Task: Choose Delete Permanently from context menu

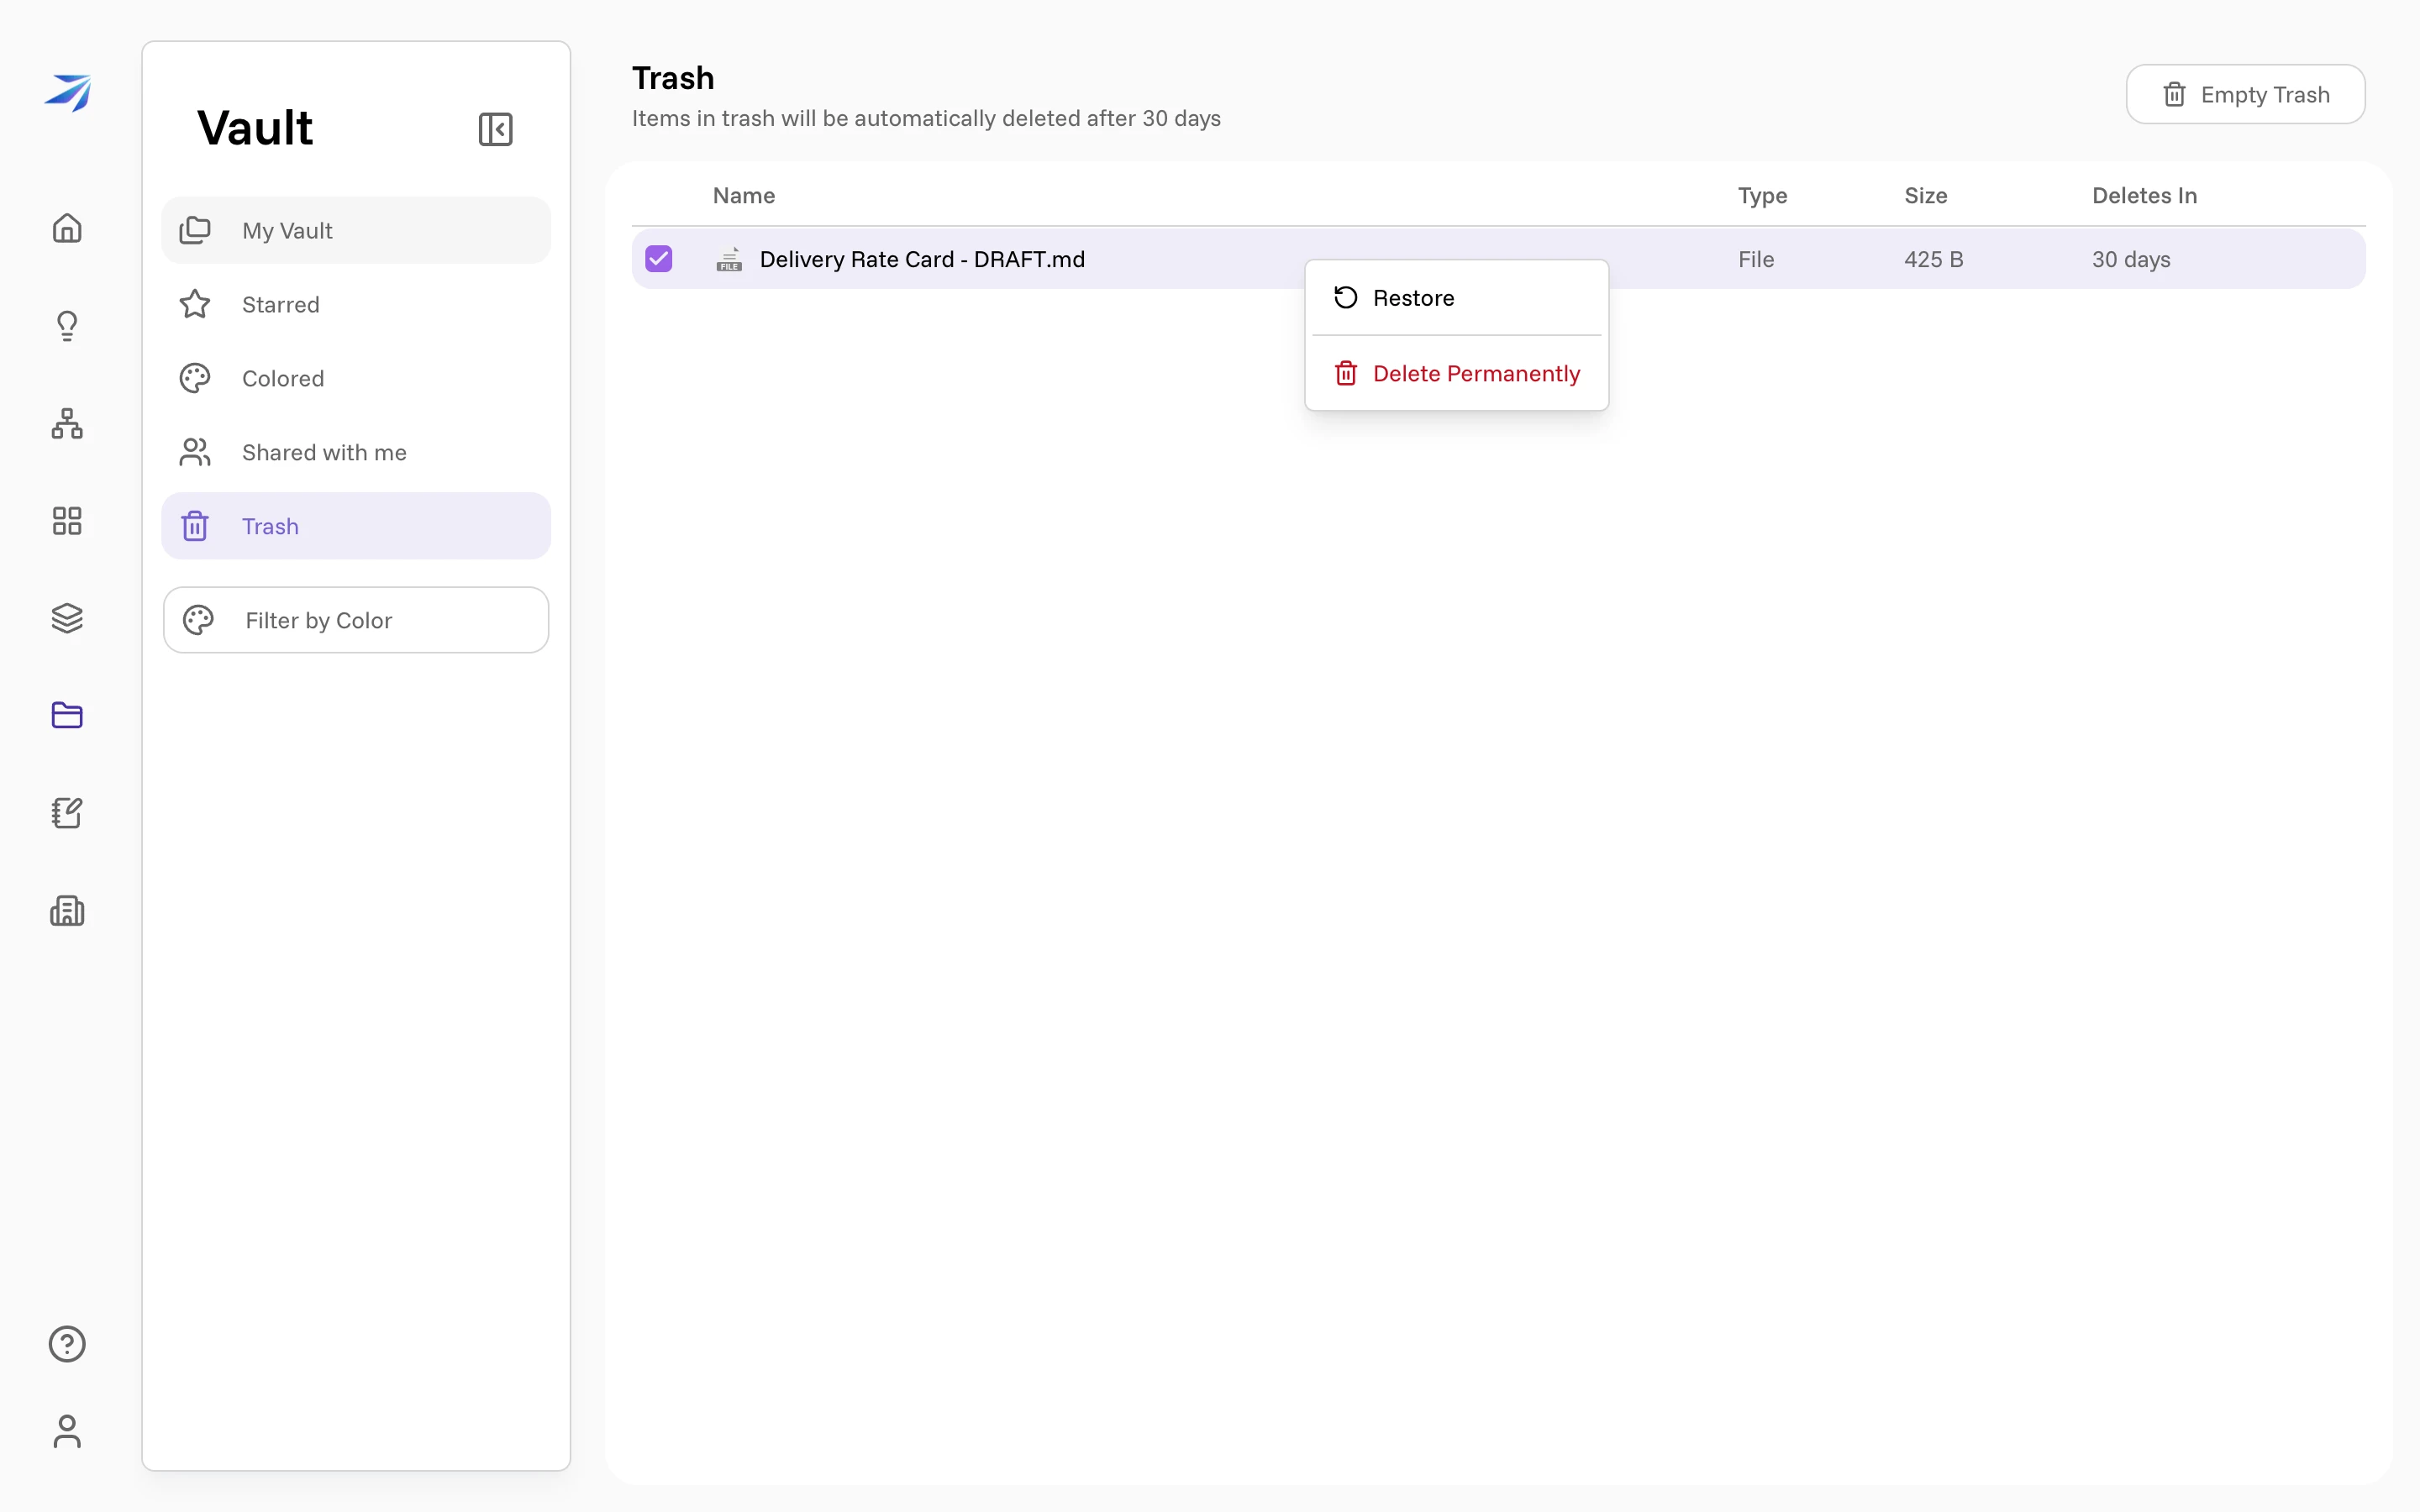Action: coord(1457,373)
